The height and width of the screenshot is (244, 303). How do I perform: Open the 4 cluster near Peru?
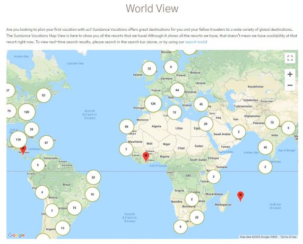click(42, 192)
